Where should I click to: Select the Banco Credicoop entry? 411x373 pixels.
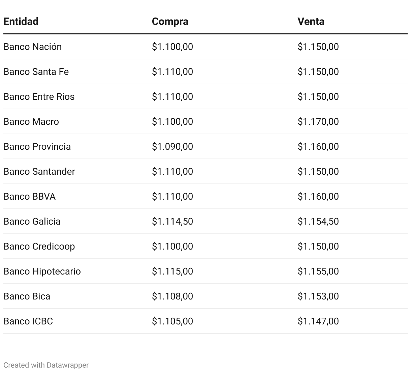(39, 246)
